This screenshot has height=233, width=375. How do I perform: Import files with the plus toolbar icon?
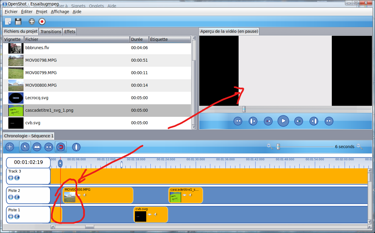(32, 21)
